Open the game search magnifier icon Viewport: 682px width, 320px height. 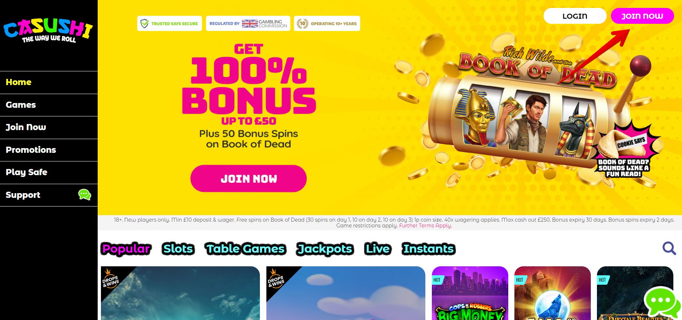click(x=669, y=248)
